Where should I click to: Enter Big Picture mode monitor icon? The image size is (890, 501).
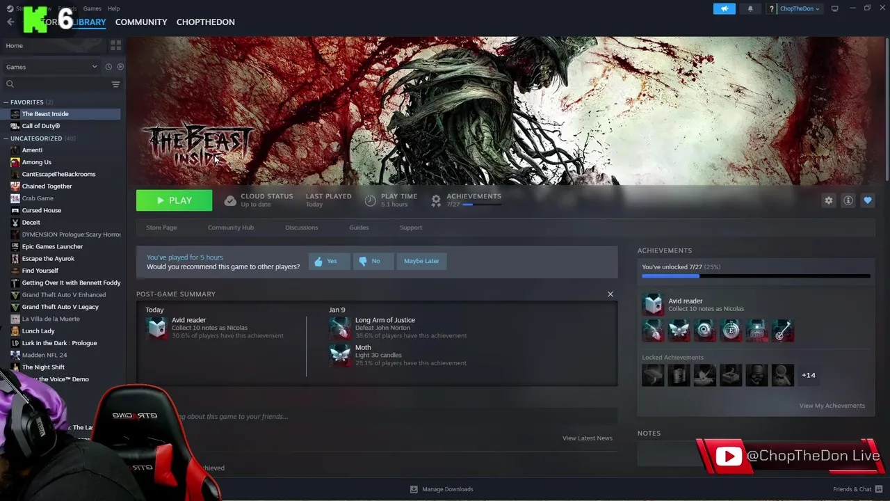(x=834, y=8)
